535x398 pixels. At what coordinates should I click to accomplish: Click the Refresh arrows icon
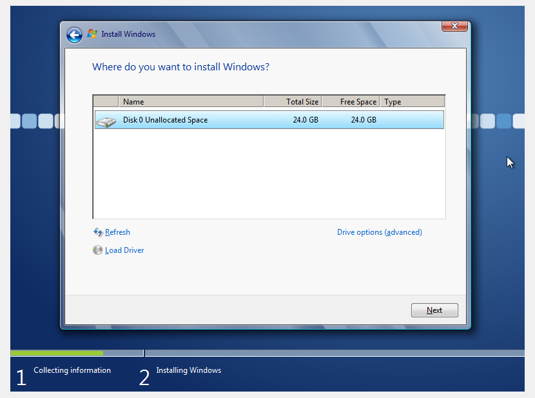(98, 232)
